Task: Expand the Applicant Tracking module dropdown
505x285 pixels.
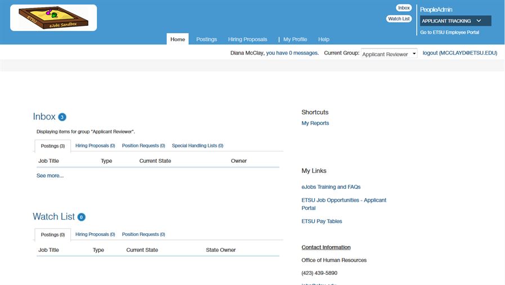Action: tap(455, 21)
